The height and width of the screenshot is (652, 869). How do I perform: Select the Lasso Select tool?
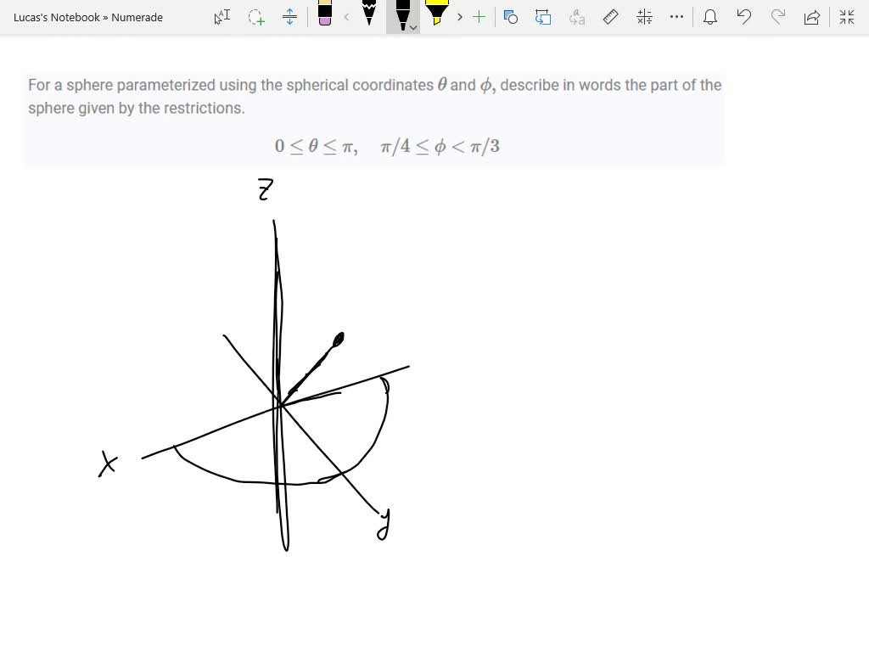pos(256,17)
